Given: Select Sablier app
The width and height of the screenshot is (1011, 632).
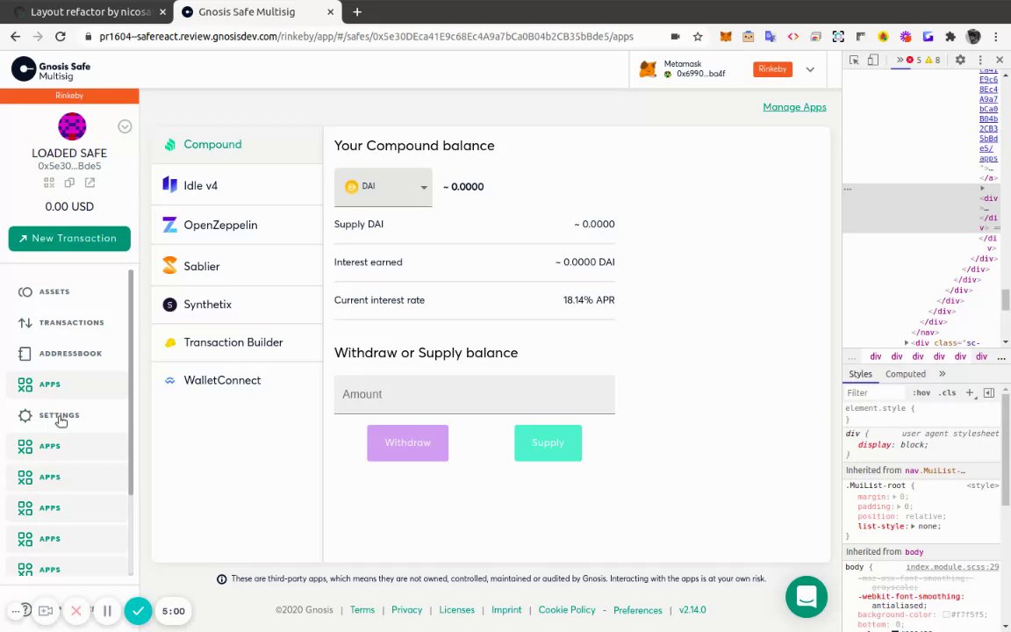Looking at the screenshot, I should coord(237,266).
